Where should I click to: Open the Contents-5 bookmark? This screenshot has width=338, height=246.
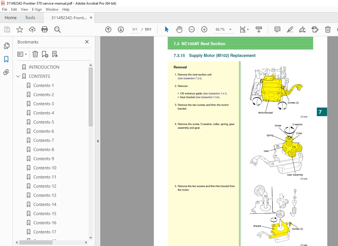43,122
